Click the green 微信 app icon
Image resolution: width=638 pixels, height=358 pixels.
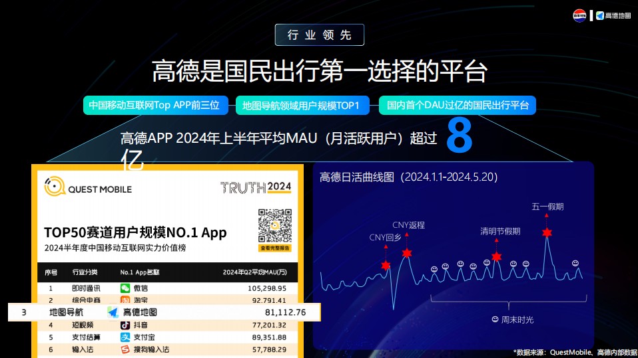[x=125, y=288]
